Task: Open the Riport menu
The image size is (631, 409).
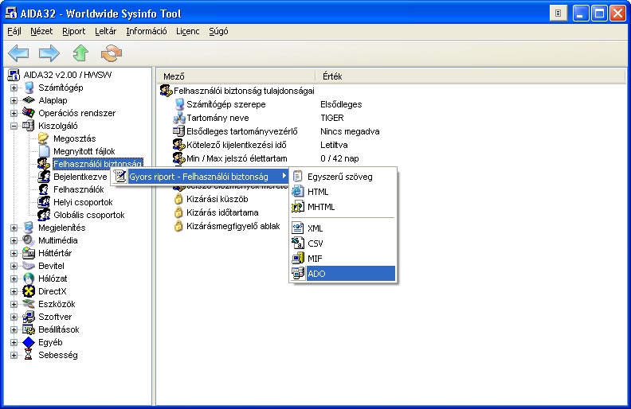Action: (x=73, y=31)
